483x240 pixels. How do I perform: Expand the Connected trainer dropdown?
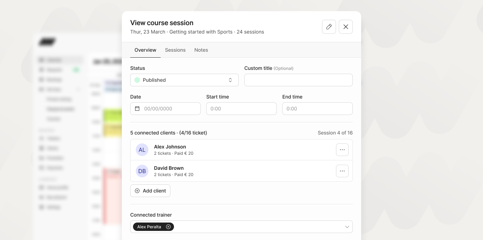[x=347, y=227]
